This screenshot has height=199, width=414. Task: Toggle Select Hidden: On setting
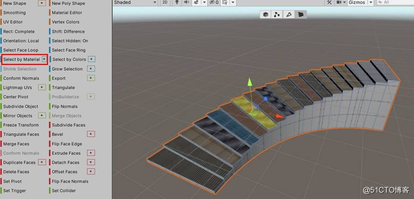(x=70, y=41)
